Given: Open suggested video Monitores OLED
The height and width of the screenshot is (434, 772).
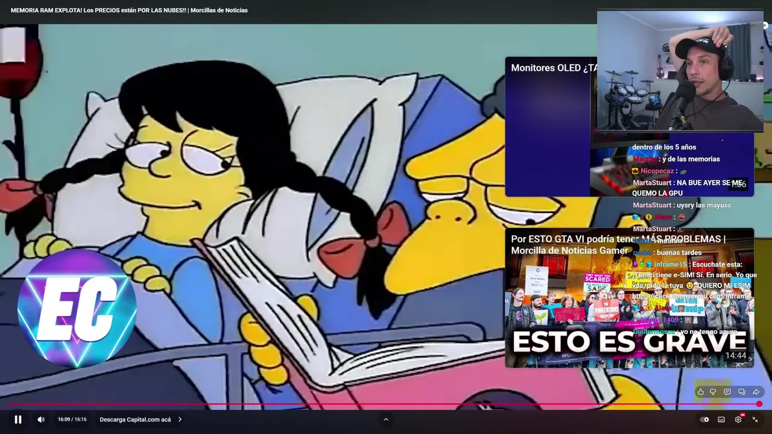Looking at the screenshot, I should tap(630, 127).
